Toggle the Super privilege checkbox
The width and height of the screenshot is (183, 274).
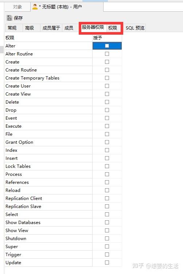point(107,247)
